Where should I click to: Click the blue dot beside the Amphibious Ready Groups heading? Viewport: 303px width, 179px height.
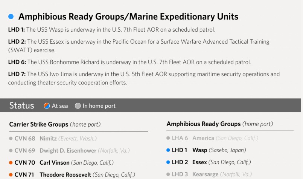tap(11, 17)
